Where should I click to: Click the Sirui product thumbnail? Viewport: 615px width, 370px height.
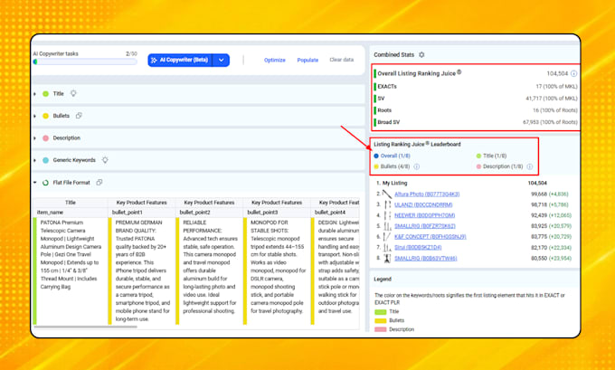pos(387,248)
